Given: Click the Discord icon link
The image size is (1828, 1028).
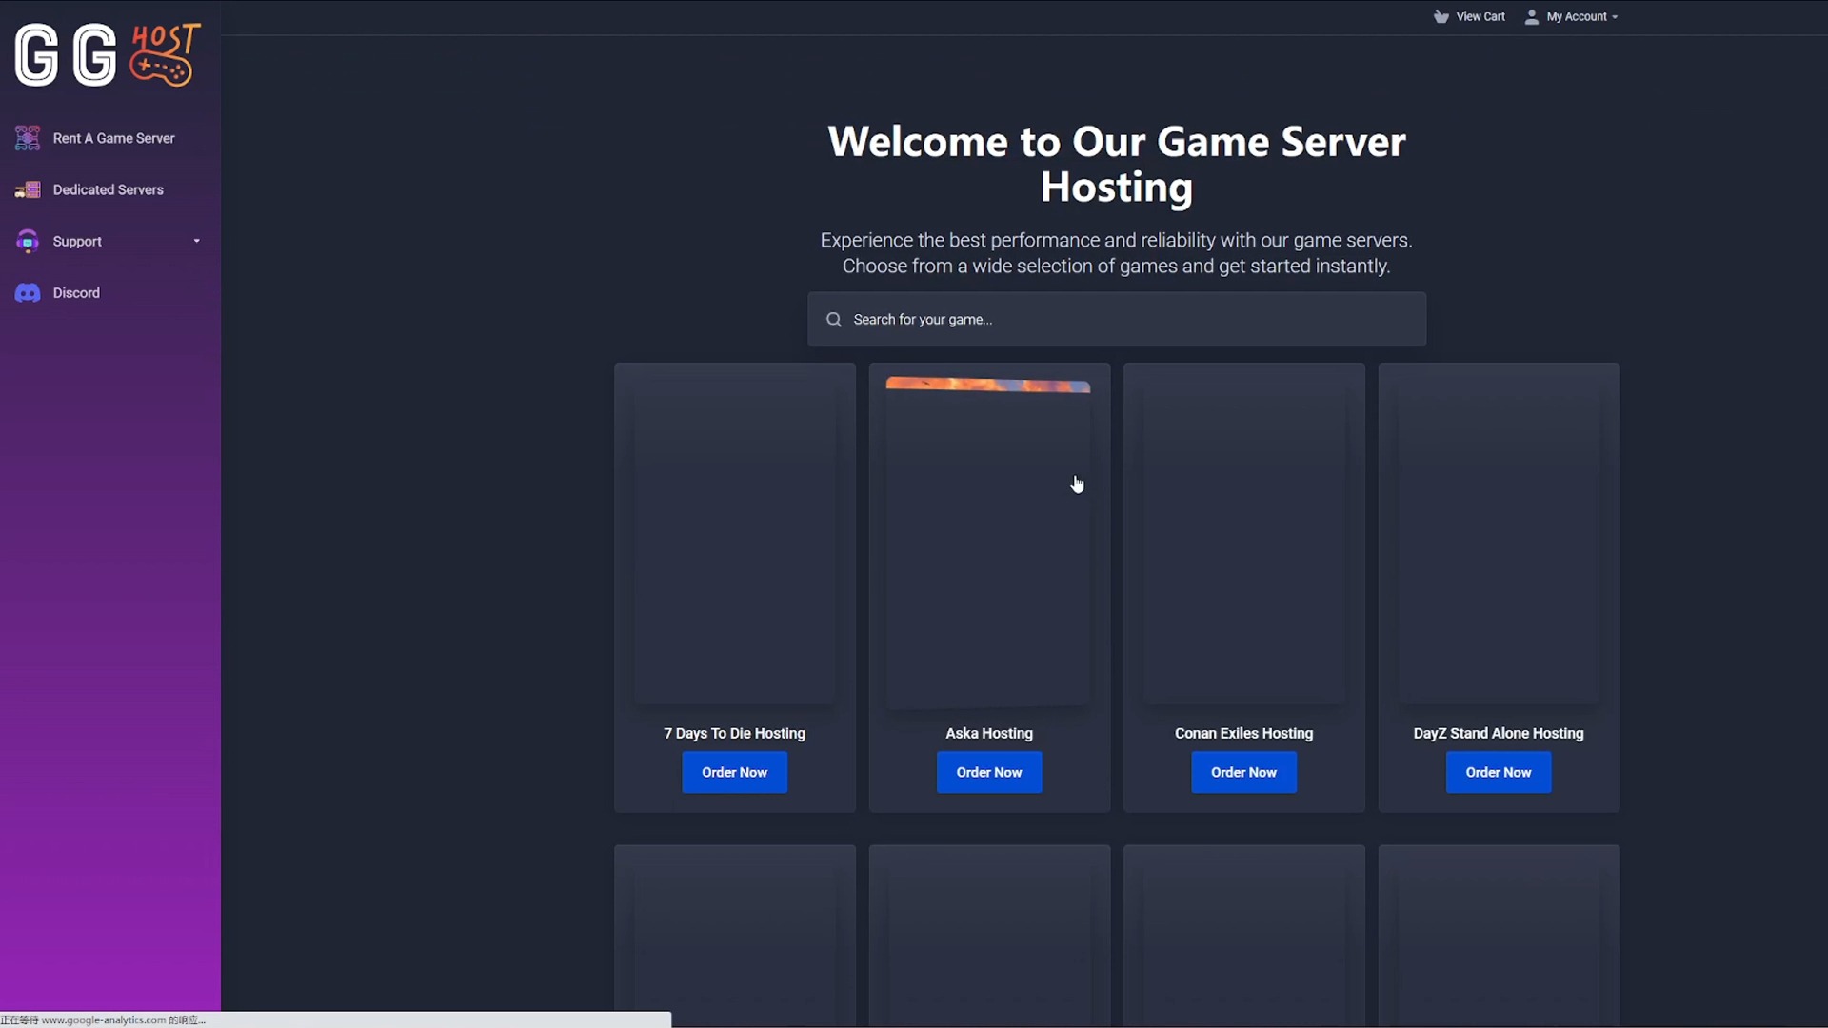Looking at the screenshot, I should (x=27, y=291).
